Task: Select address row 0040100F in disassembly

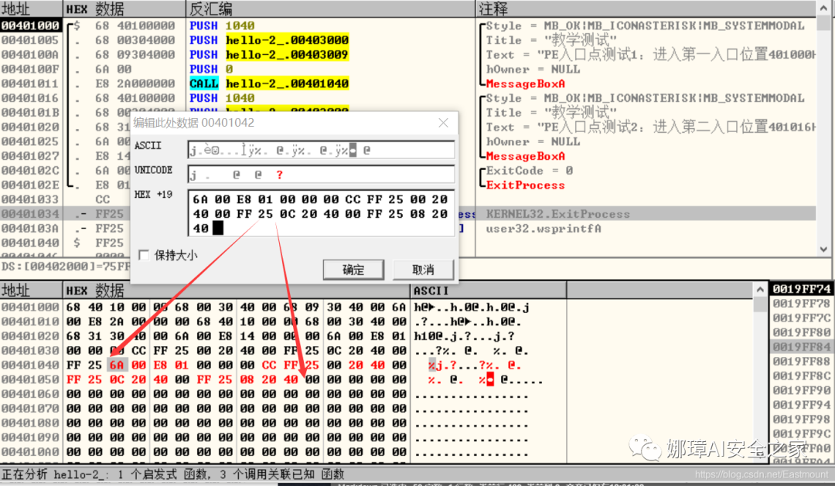Action: (x=30, y=69)
